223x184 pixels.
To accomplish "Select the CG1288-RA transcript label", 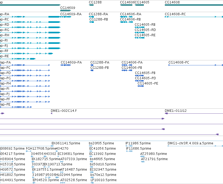I will pos(99,14).
